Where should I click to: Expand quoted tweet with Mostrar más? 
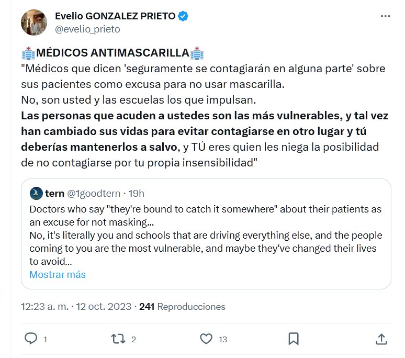57,274
